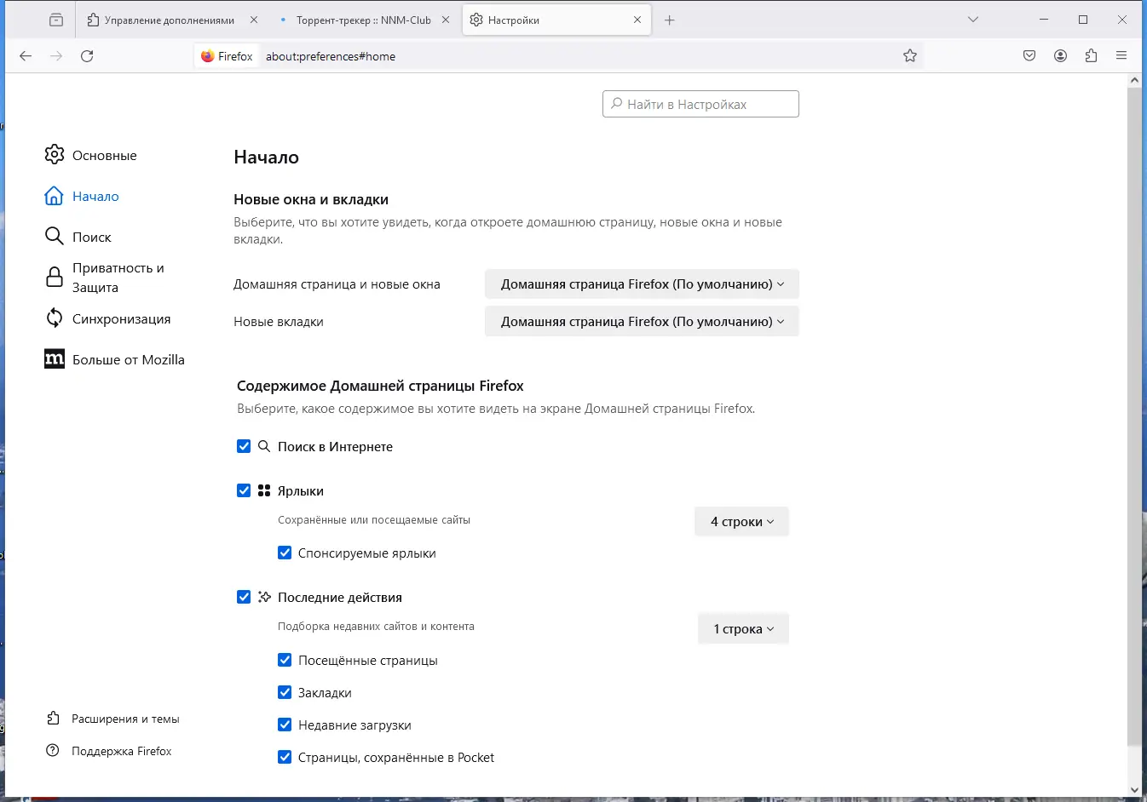
Task: Open Домашняя страница и новые окна dropdown
Action: 642,284
